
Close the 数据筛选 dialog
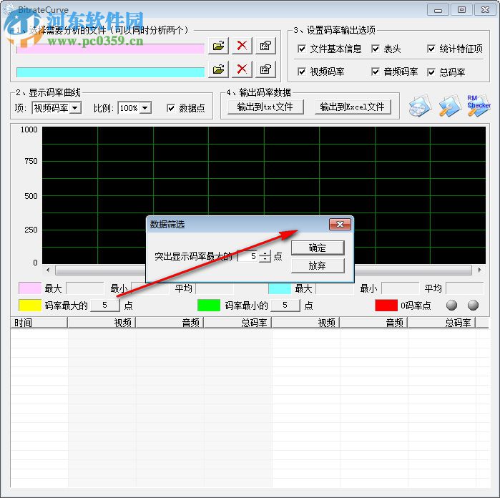(340, 224)
